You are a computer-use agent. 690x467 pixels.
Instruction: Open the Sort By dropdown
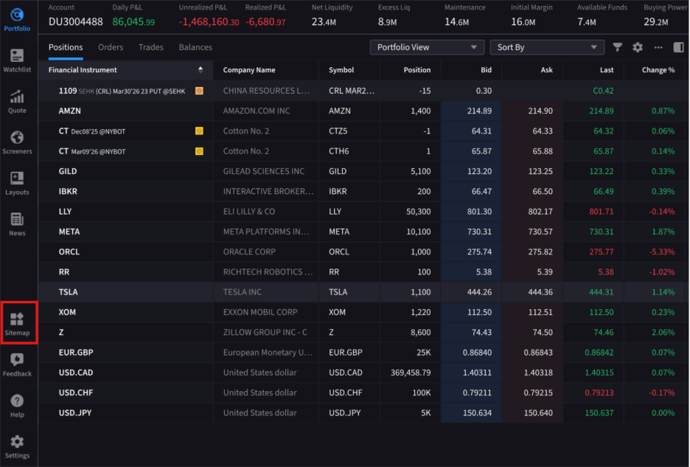[547, 46]
